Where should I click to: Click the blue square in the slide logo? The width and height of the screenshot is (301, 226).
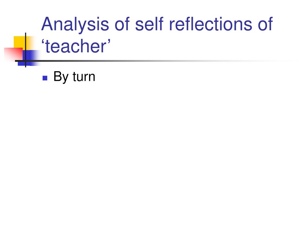click(31, 58)
